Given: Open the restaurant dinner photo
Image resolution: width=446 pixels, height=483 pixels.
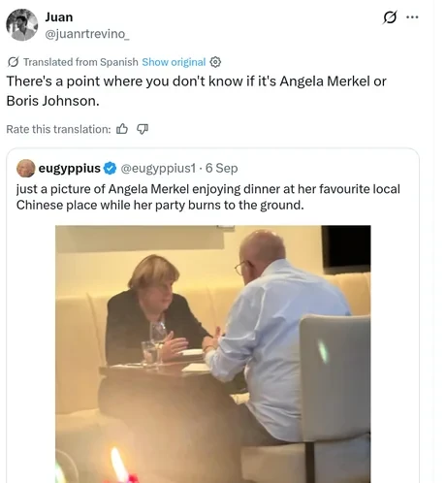Looking at the screenshot, I should point(213,354).
